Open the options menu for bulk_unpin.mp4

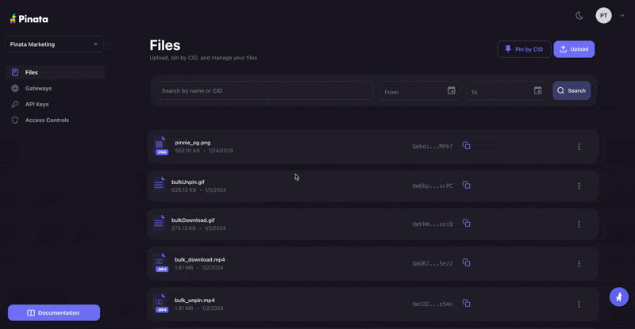point(579,304)
